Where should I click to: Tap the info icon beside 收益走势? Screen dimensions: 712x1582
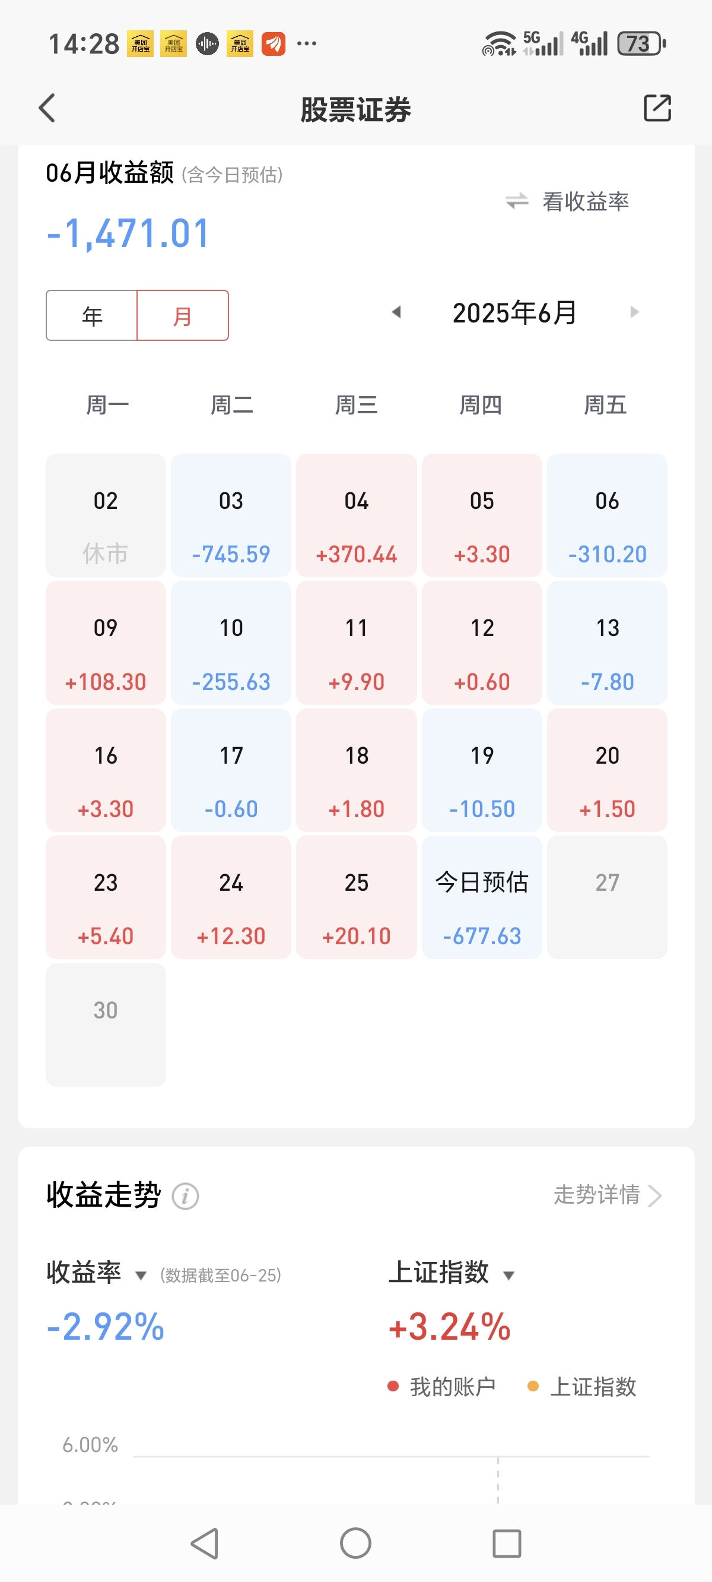click(x=185, y=1197)
